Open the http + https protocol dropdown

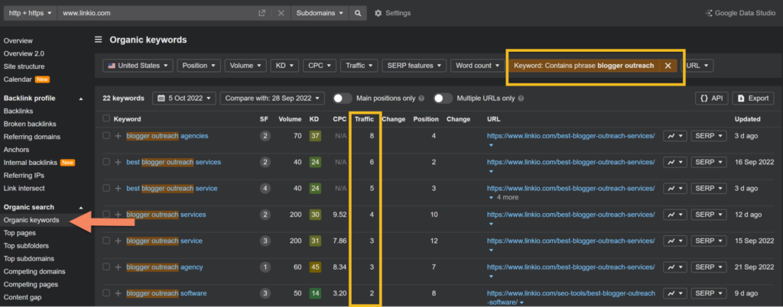coord(31,13)
